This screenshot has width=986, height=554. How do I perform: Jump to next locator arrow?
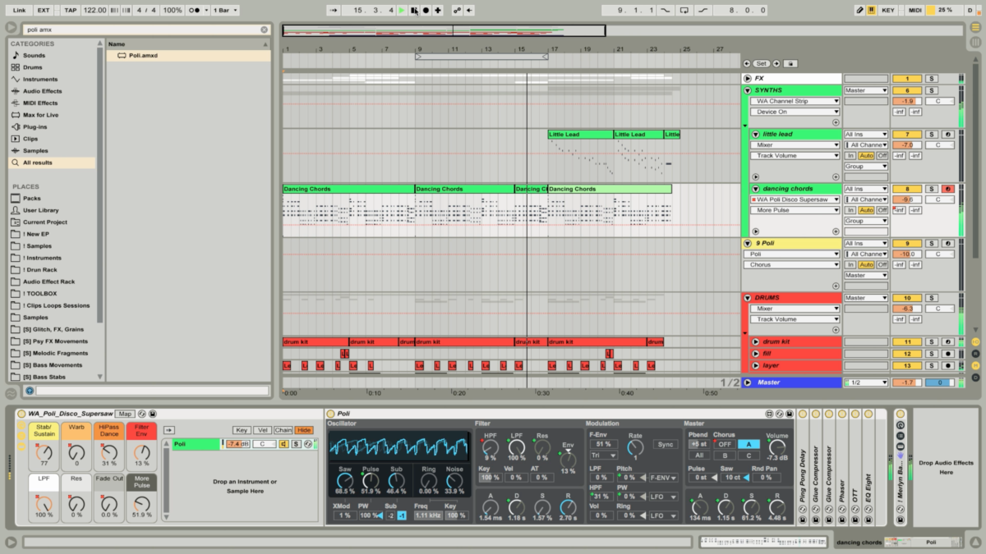click(776, 63)
